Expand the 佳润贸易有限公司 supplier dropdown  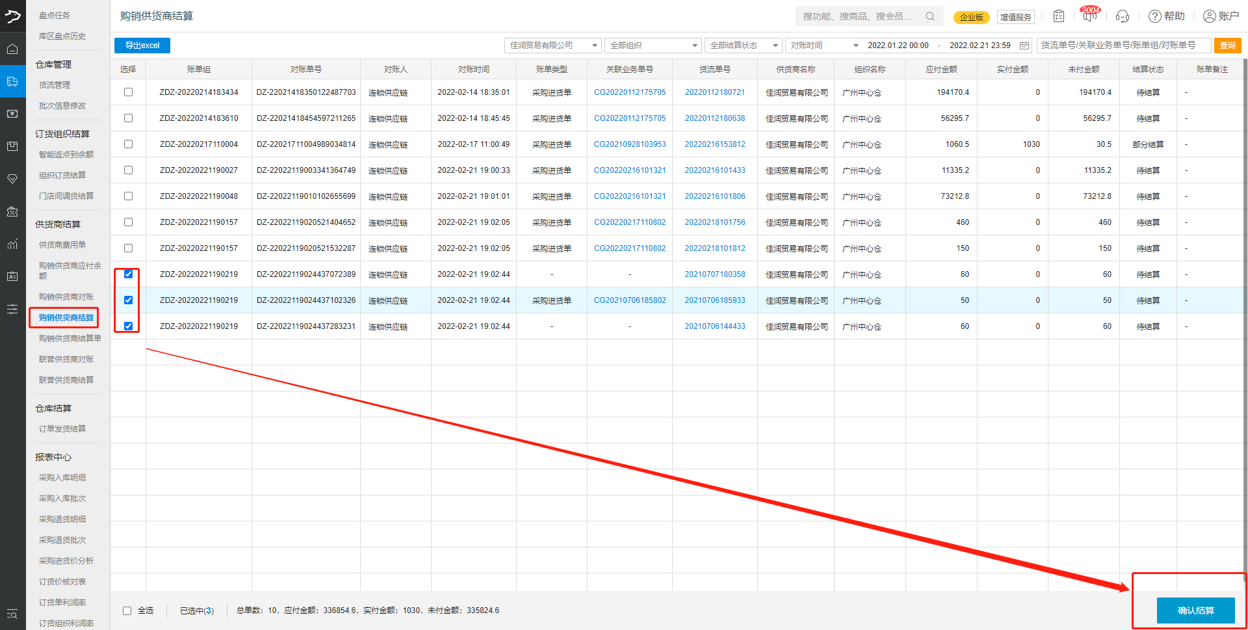pyautogui.click(x=552, y=46)
